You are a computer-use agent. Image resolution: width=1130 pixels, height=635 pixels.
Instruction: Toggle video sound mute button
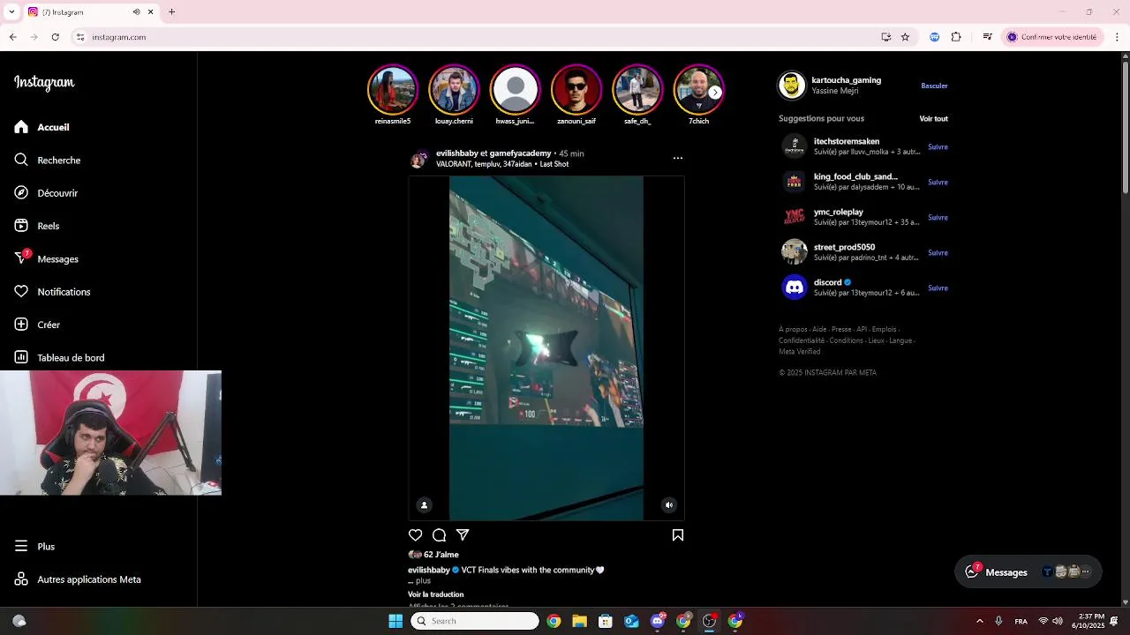click(669, 505)
